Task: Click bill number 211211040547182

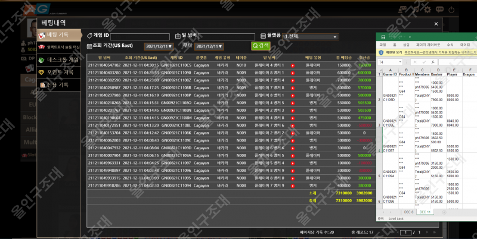Action: coord(104,65)
